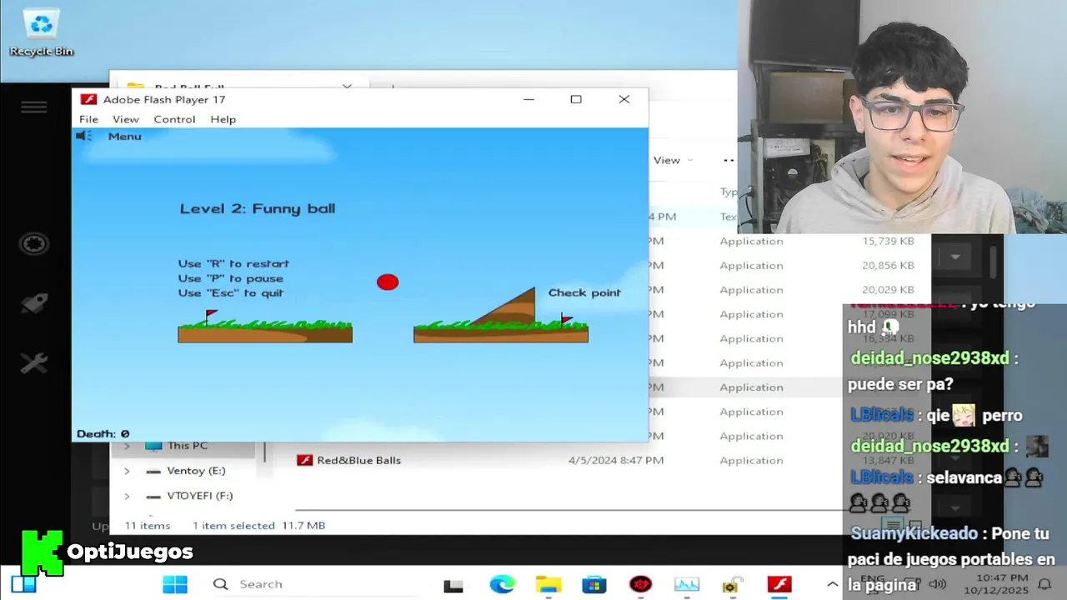Select the gear-wheel icon in dark sidebar
Image resolution: width=1067 pixels, height=600 pixels.
[x=34, y=244]
